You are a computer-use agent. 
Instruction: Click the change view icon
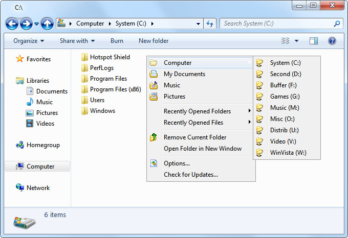[x=285, y=41]
